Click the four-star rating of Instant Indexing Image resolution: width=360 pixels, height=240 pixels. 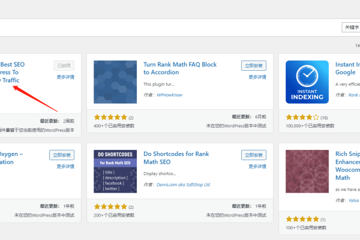(x=302, y=118)
